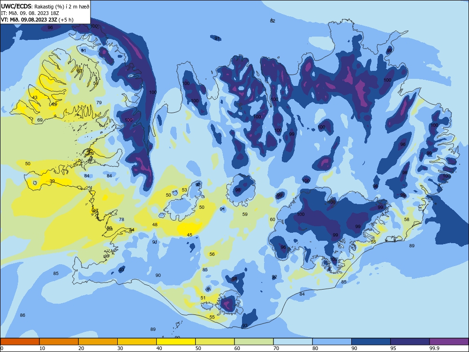Click the humidity value '43' in Westfjords
The height and width of the screenshot is (352, 469).
coord(35,98)
